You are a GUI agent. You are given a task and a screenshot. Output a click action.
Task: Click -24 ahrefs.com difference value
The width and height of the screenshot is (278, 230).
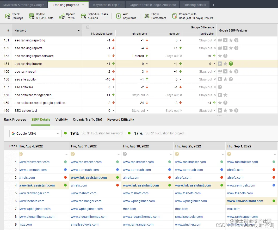click(141, 103)
